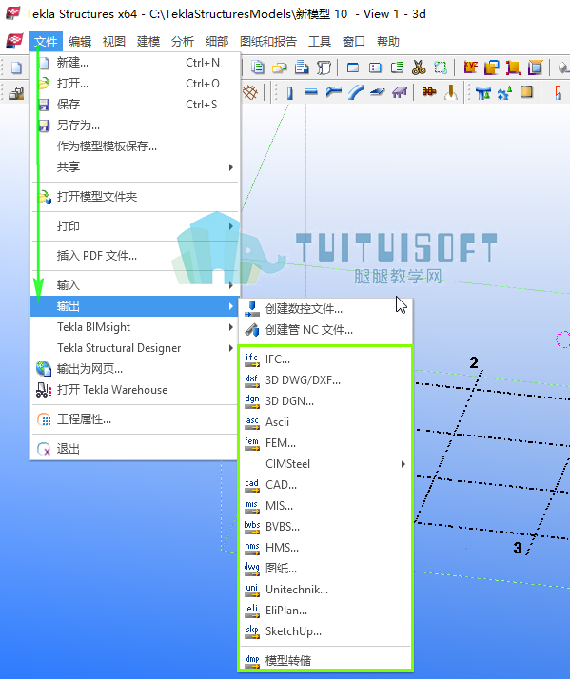Select the bolt creation tool icon
This screenshot has height=679, width=570.
429,92
